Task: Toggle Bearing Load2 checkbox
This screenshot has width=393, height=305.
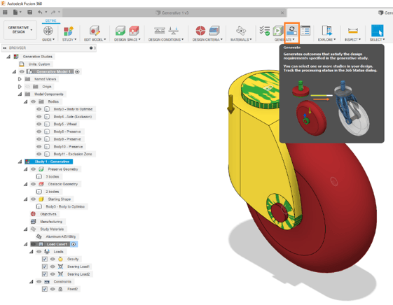Action: point(45,274)
